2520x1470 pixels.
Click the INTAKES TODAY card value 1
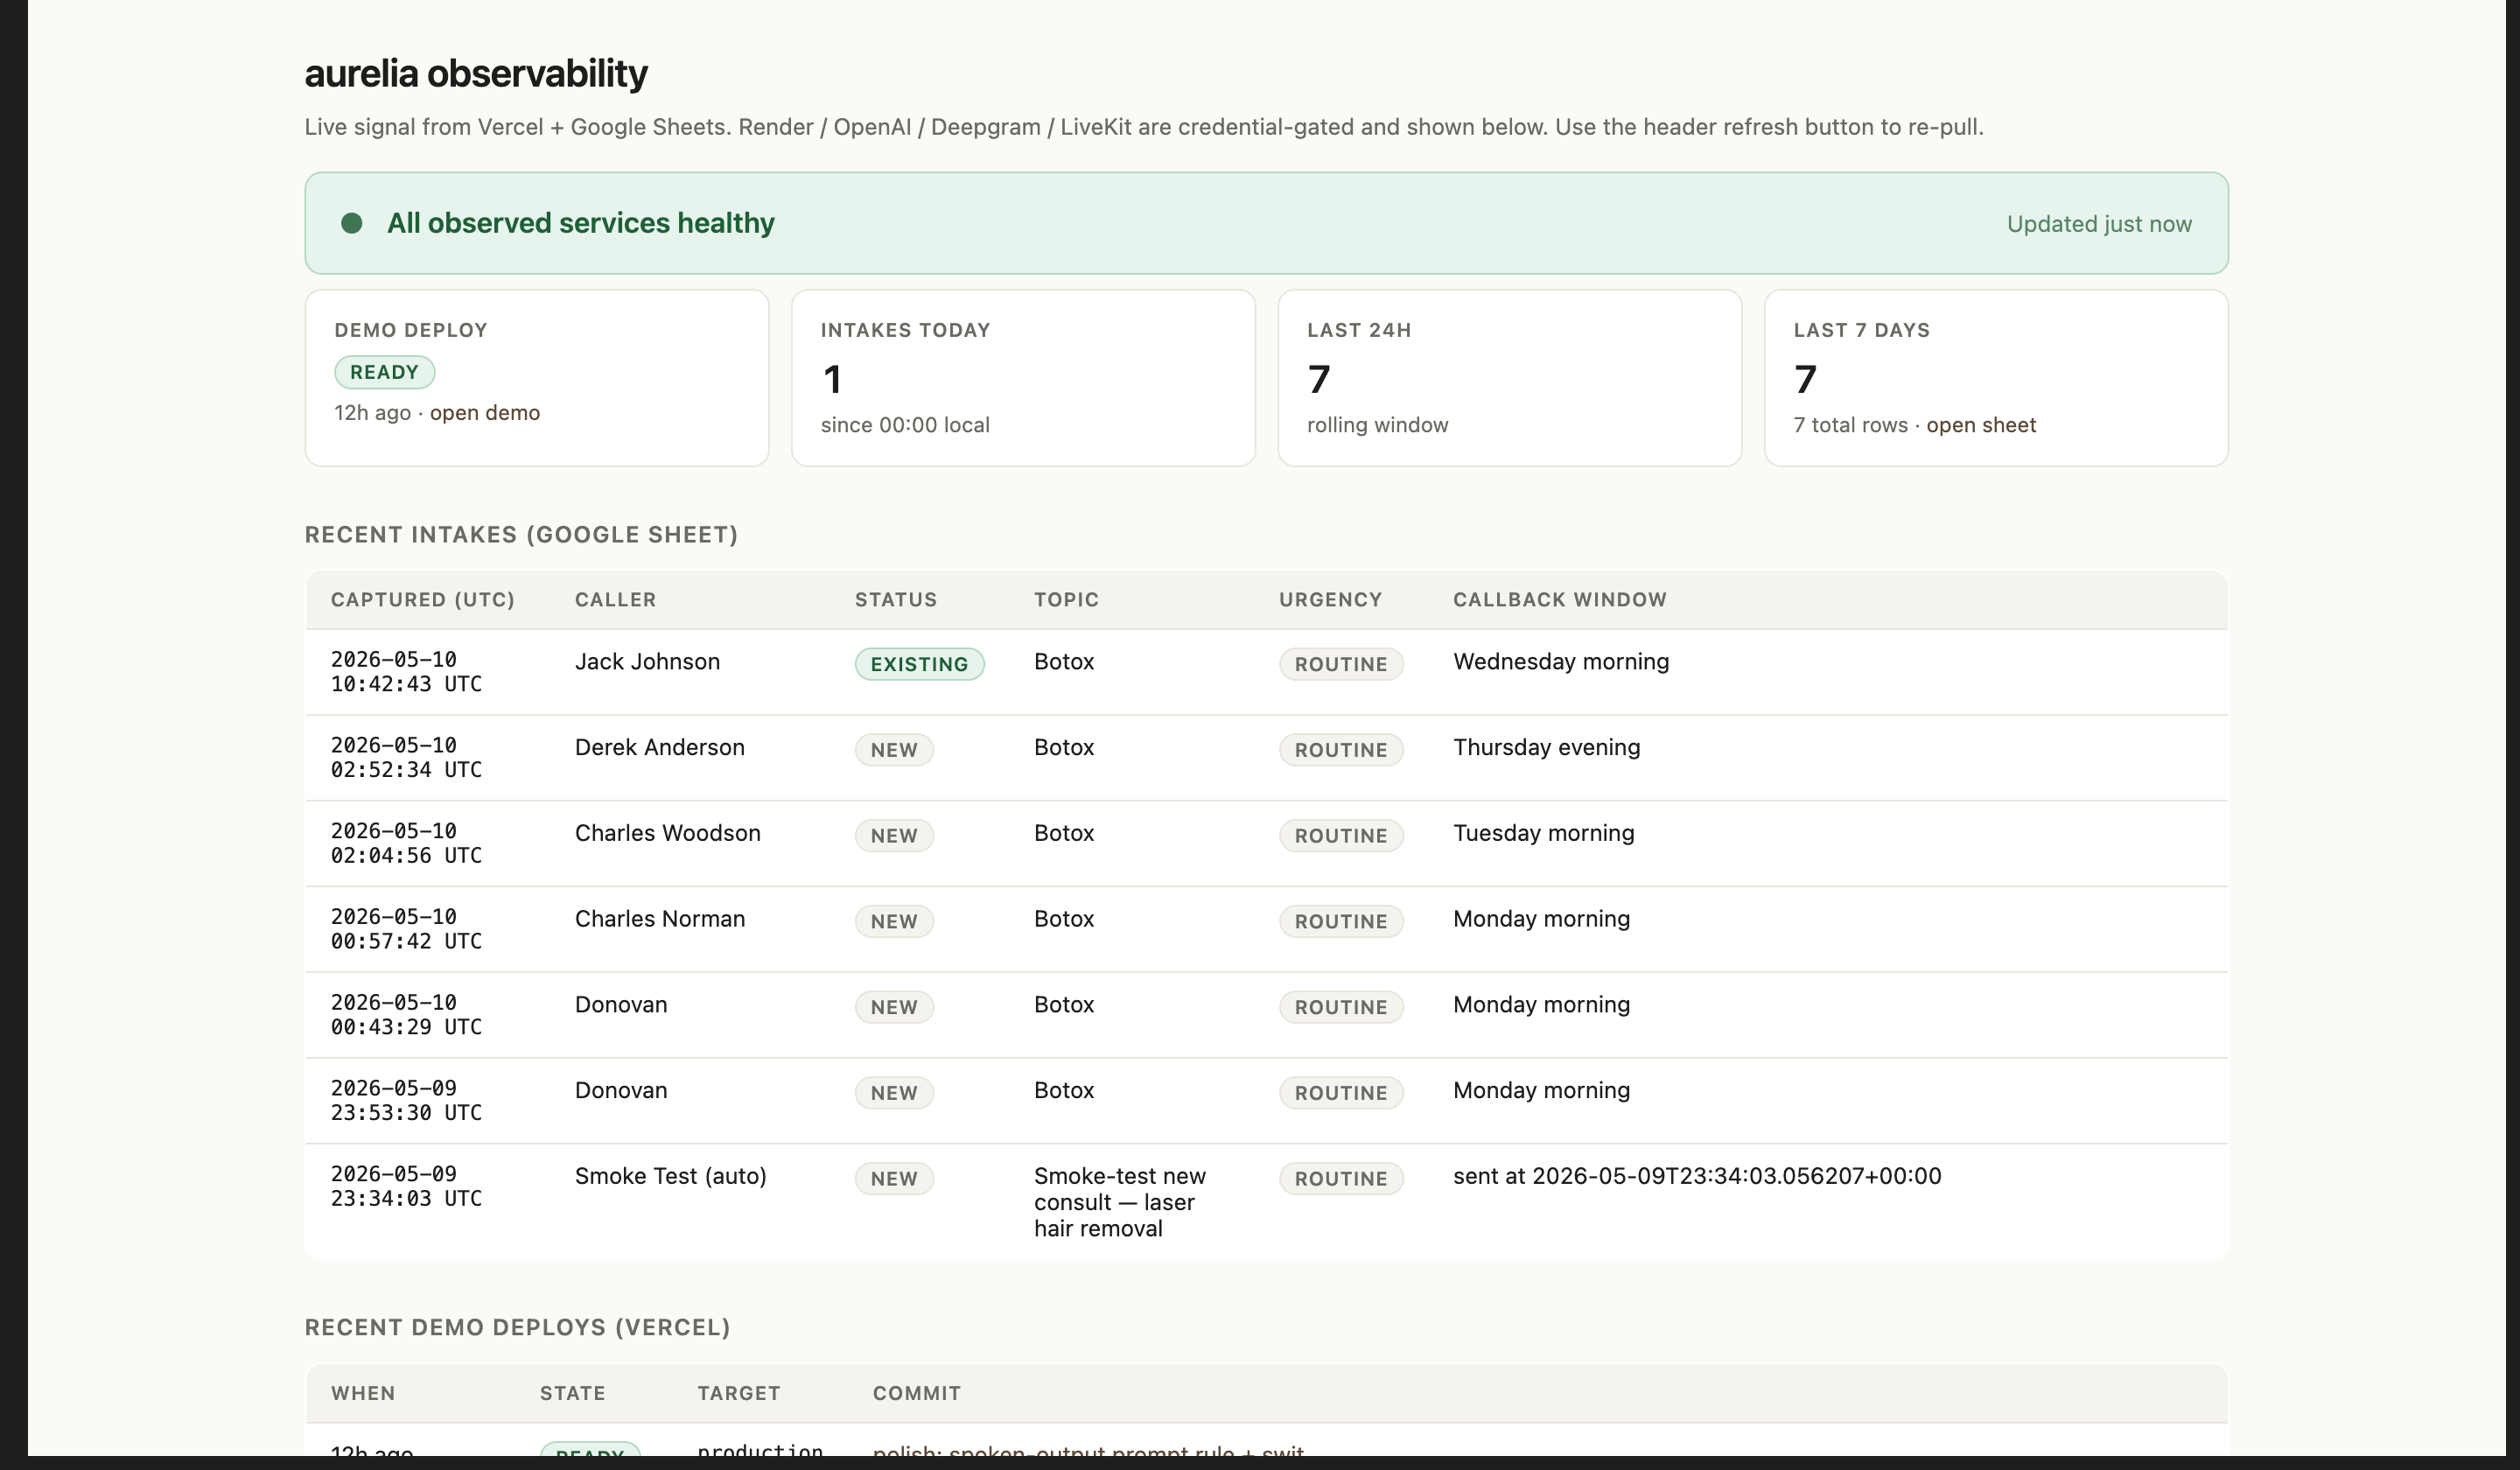click(x=832, y=379)
